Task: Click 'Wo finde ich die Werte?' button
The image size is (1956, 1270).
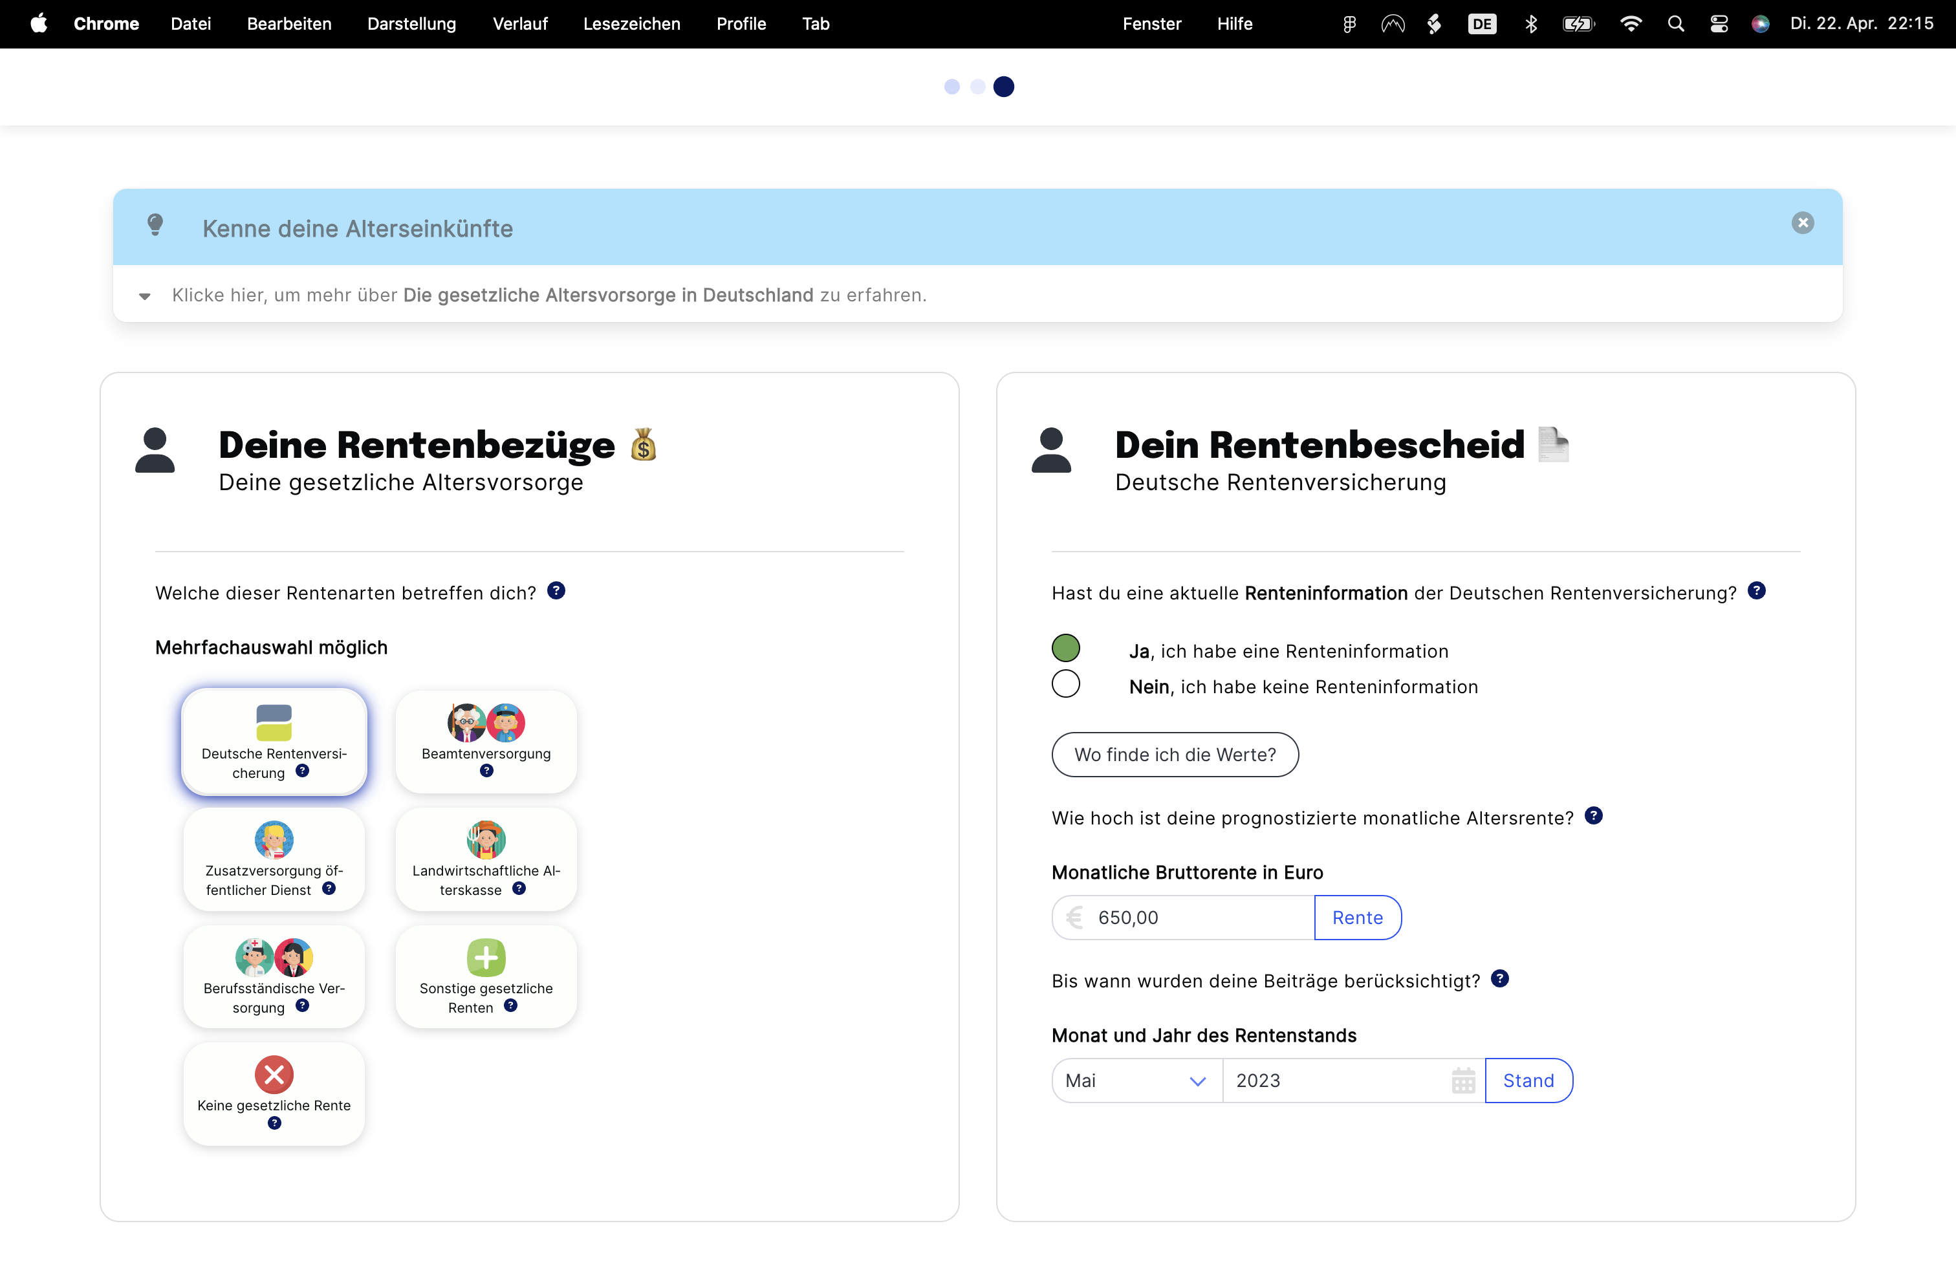Action: 1175,754
